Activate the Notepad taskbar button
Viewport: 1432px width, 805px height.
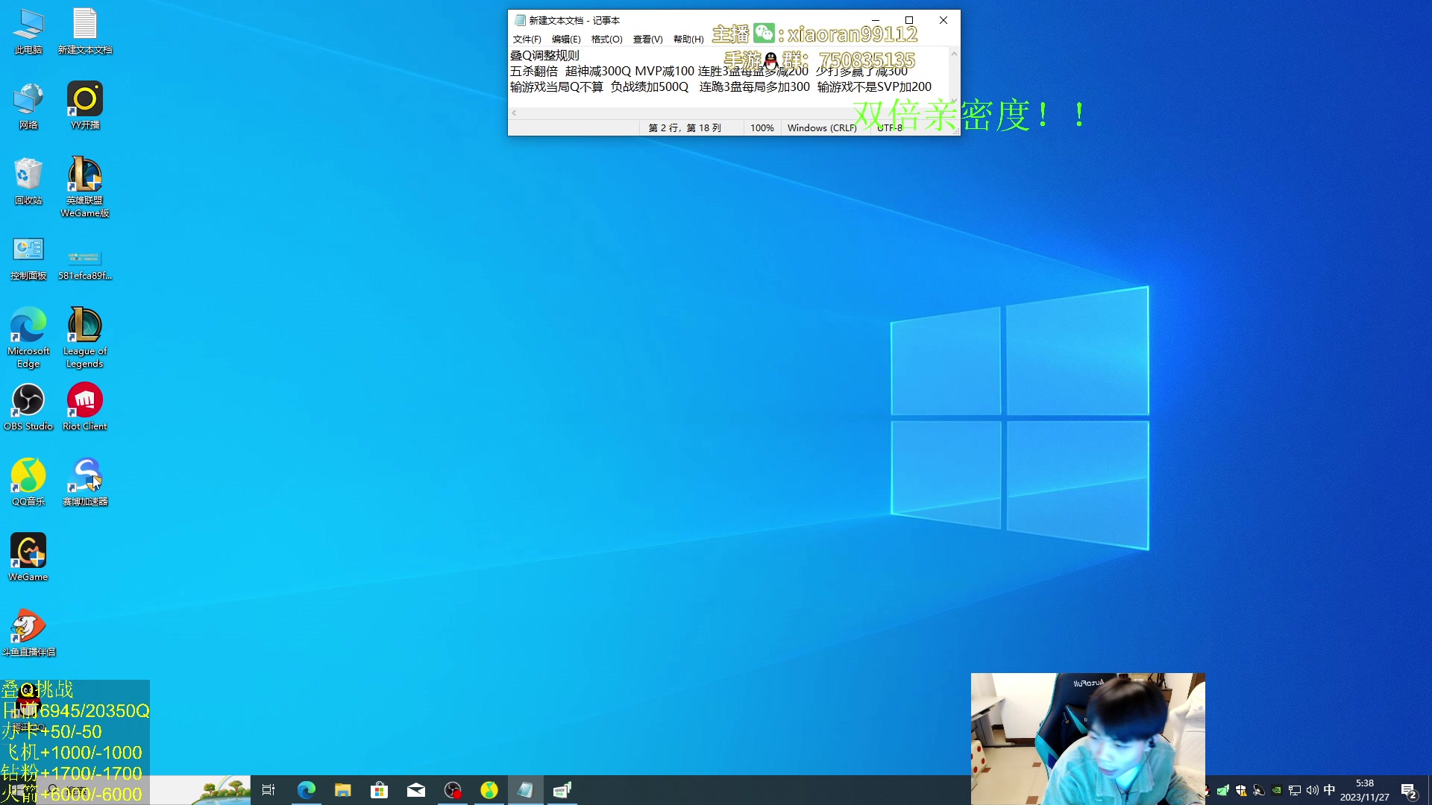pyautogui.click(x=525, y=790)
